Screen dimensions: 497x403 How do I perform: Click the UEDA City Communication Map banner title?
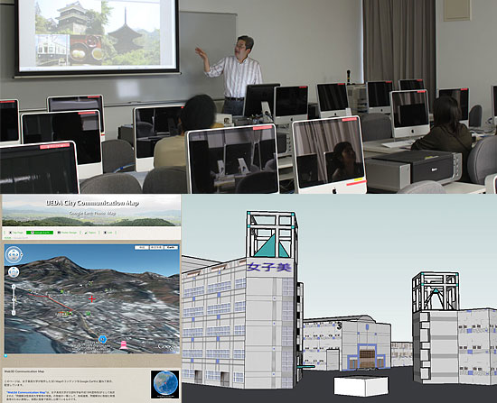click(92, 203)
